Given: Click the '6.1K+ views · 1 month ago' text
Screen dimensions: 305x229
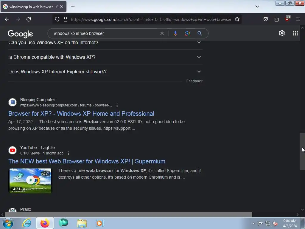Looking at the screenshot, I should pos(42,153).
